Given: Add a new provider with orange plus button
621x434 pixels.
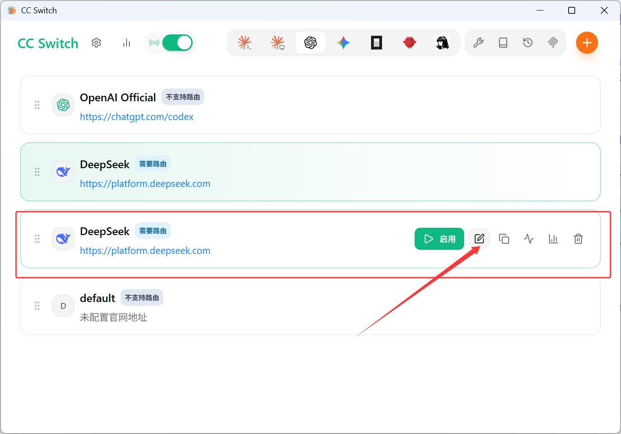Looking at the screenshot, I should [587, 43].
